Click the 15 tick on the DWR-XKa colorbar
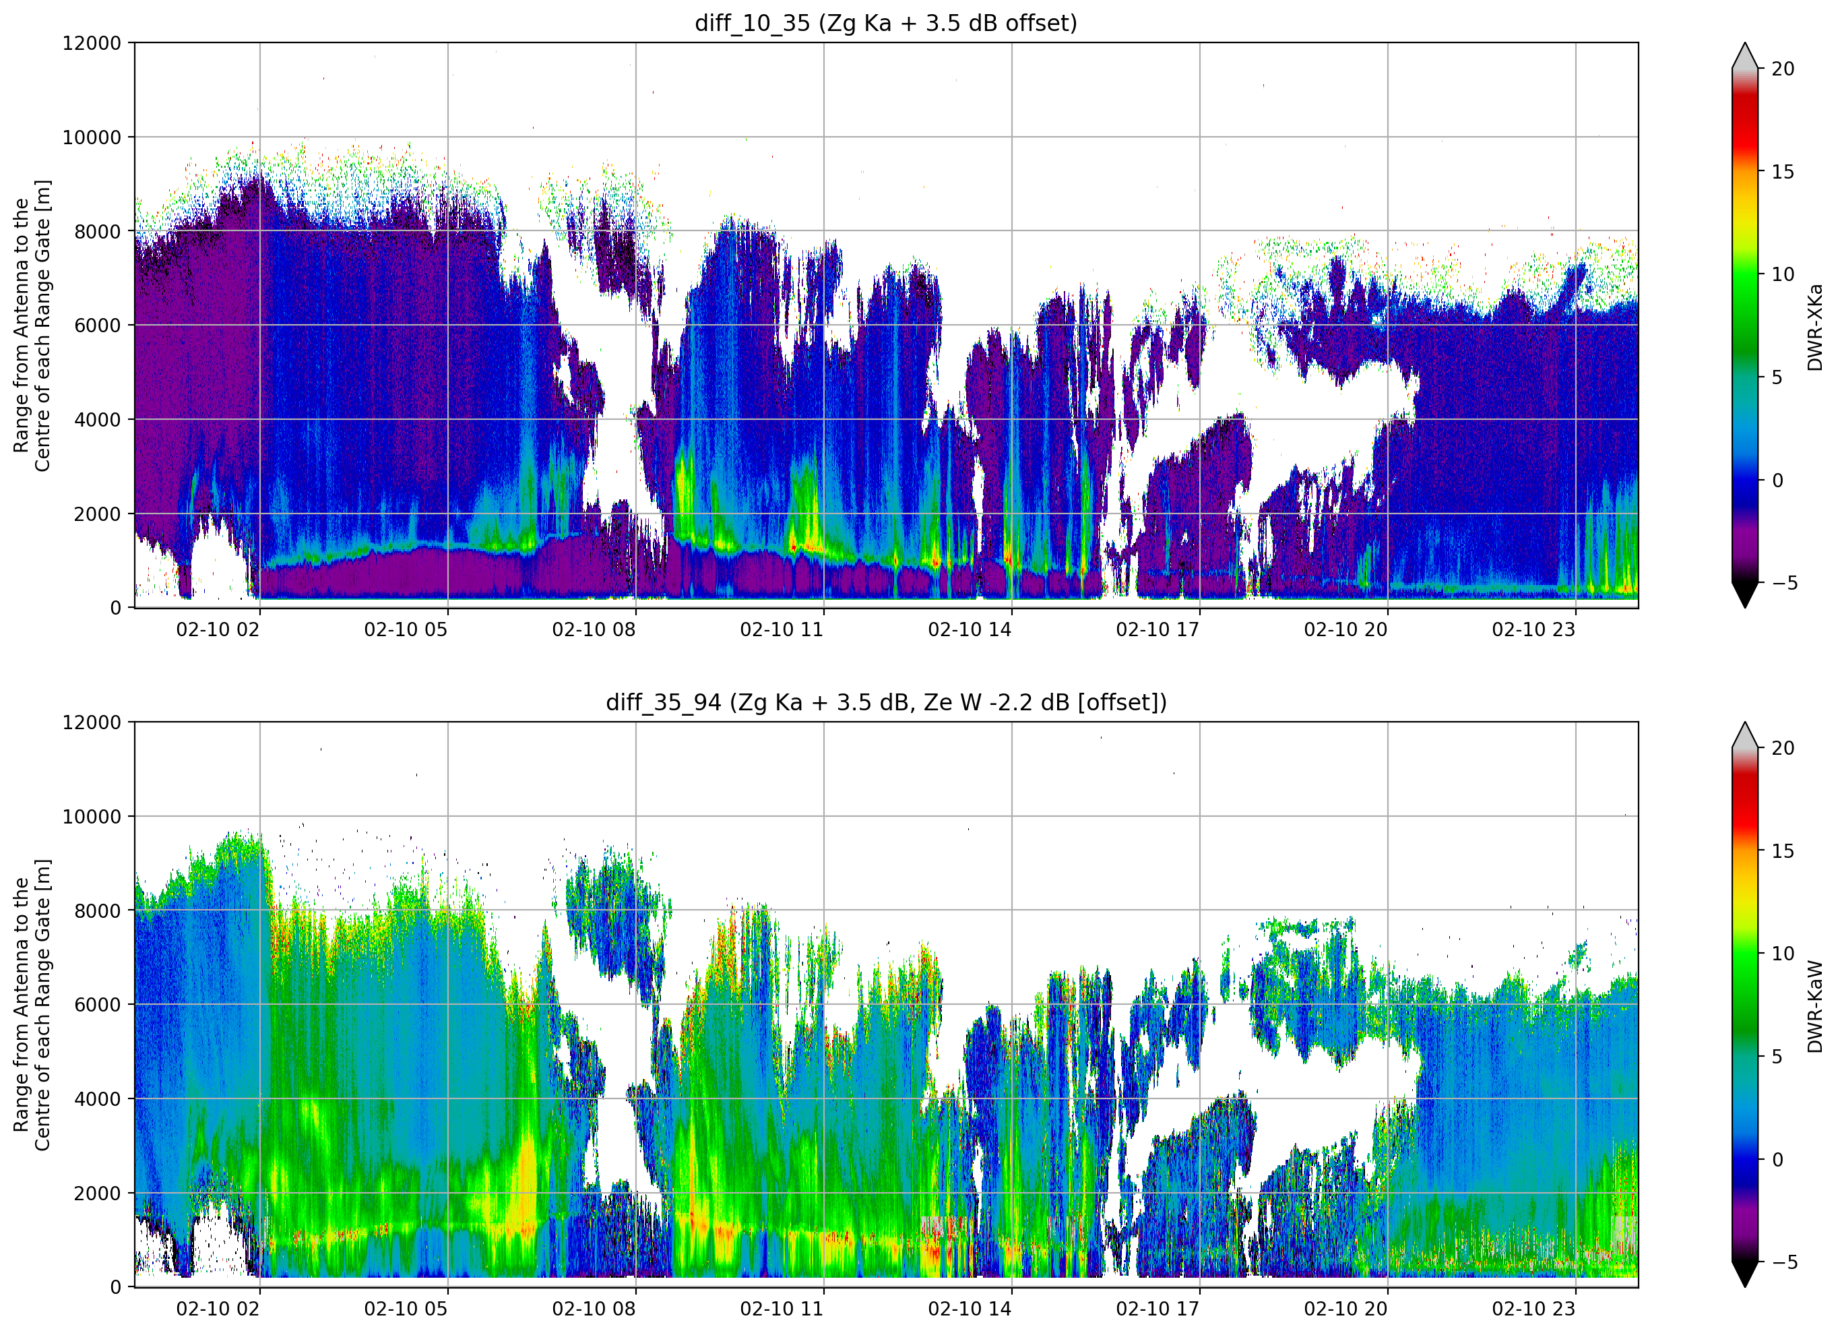Screen dimensions: 1838x1333 click(x=1783, y=172)
